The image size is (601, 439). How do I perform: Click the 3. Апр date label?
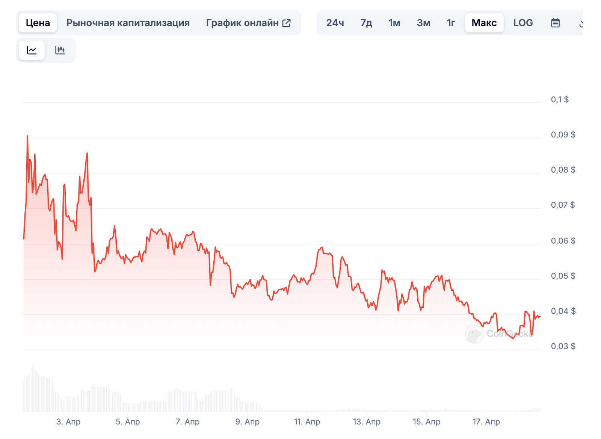coord(68,422)
